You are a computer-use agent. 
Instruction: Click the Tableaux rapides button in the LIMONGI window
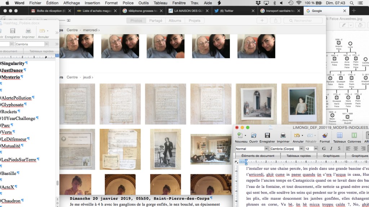click(299, 156)
